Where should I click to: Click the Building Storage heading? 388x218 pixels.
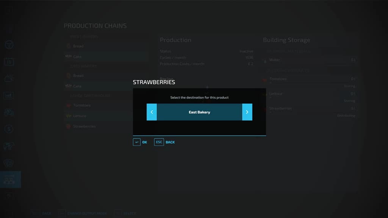(286, 40)
